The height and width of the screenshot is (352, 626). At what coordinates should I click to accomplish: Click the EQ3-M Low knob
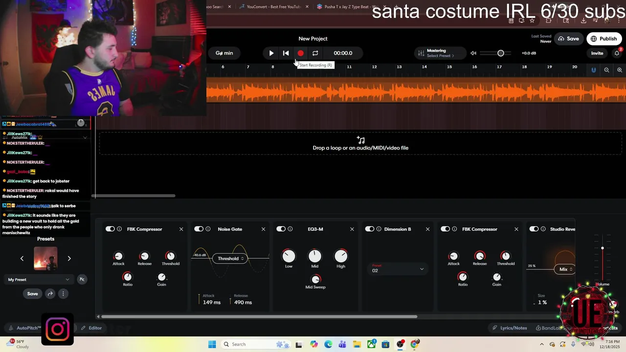click(289, 256)
